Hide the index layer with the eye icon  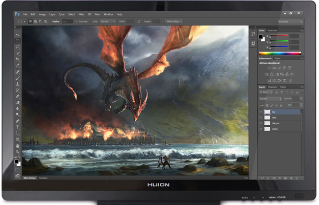pos(261,129)
